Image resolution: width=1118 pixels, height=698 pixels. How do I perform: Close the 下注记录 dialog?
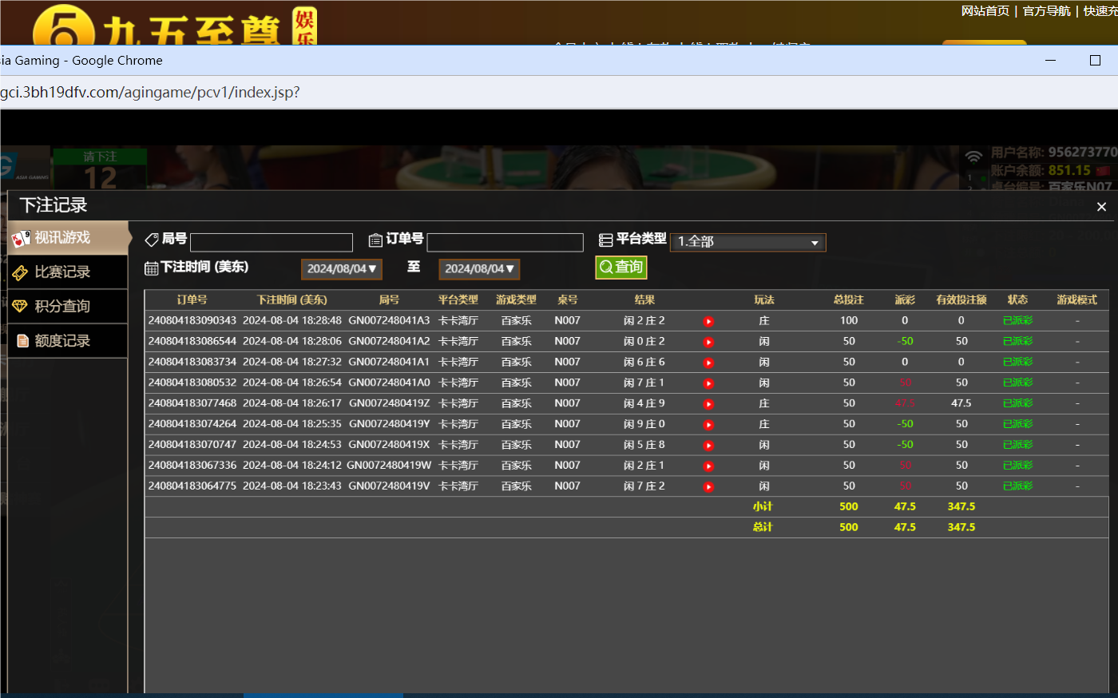1101,207
